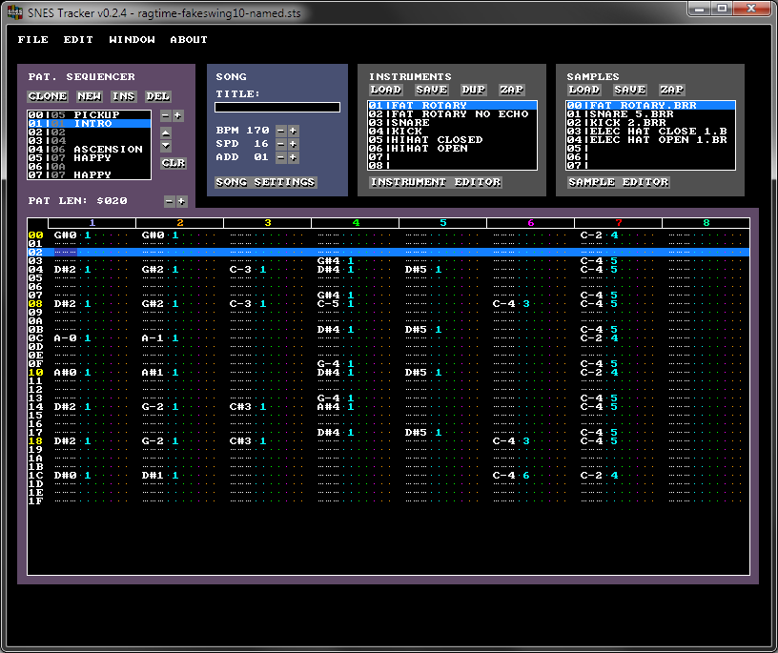Open the Window menu
The height and width of the screenshot is (653, 778).
point(132,40)
